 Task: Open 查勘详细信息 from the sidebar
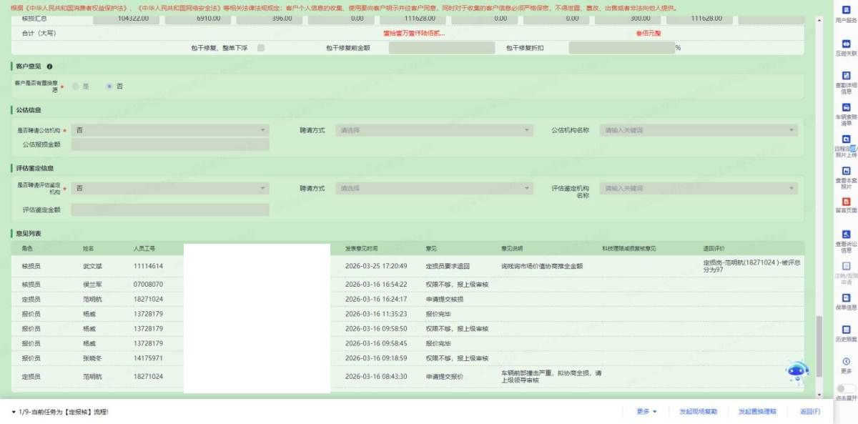[846, 76]
